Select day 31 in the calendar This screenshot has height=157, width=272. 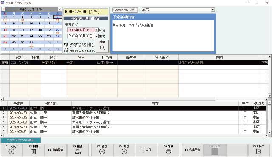click(31, 43)
